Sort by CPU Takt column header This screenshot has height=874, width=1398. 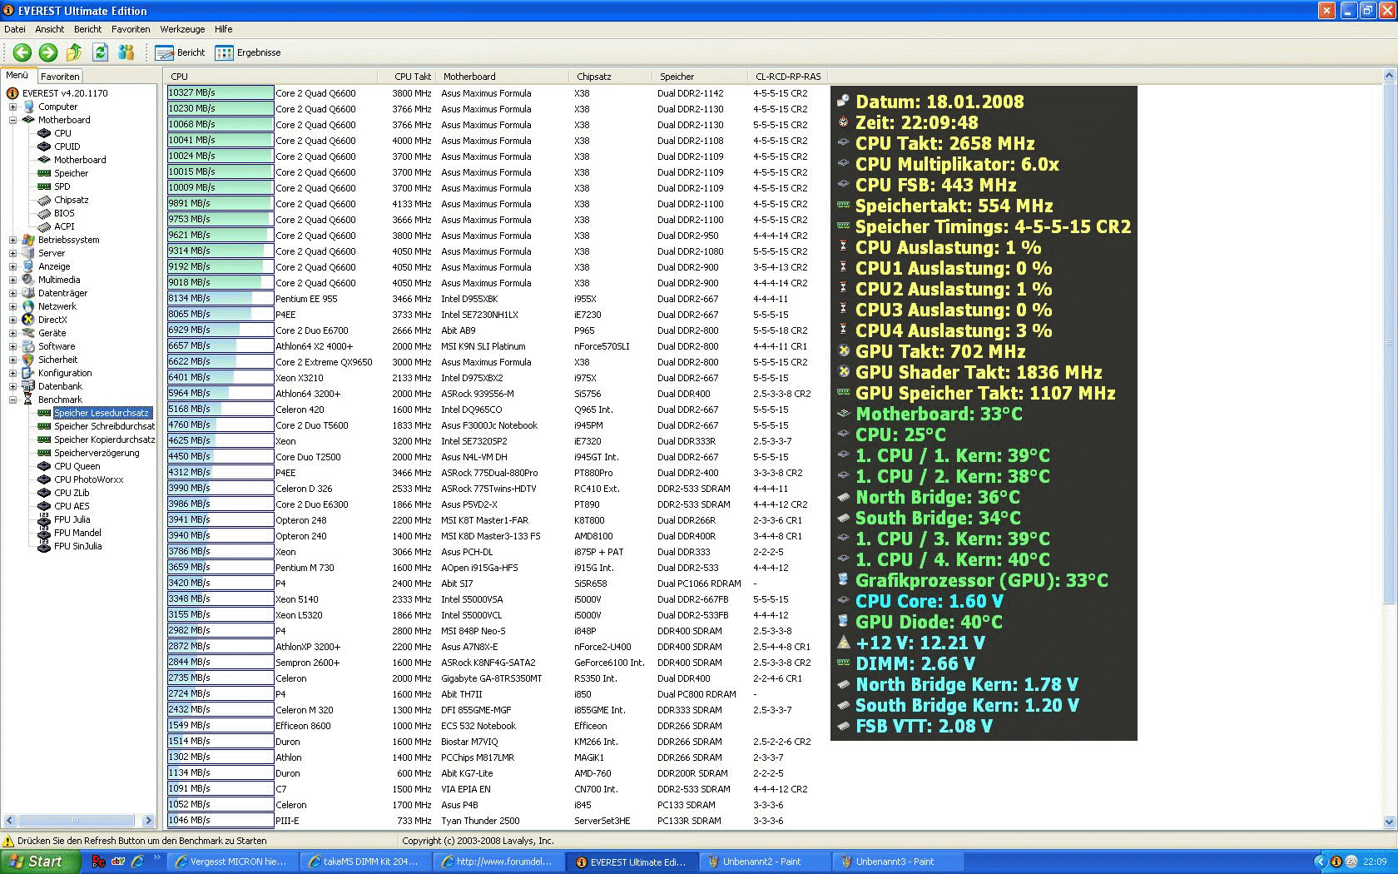pos(406,77)
